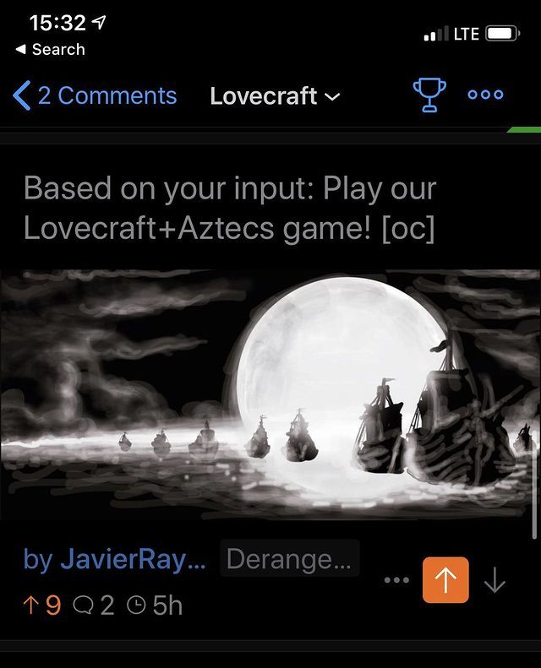This screenshot has height=668, width=541.
Task: Tap the battery indicator
Action: (x=503, y=34)
